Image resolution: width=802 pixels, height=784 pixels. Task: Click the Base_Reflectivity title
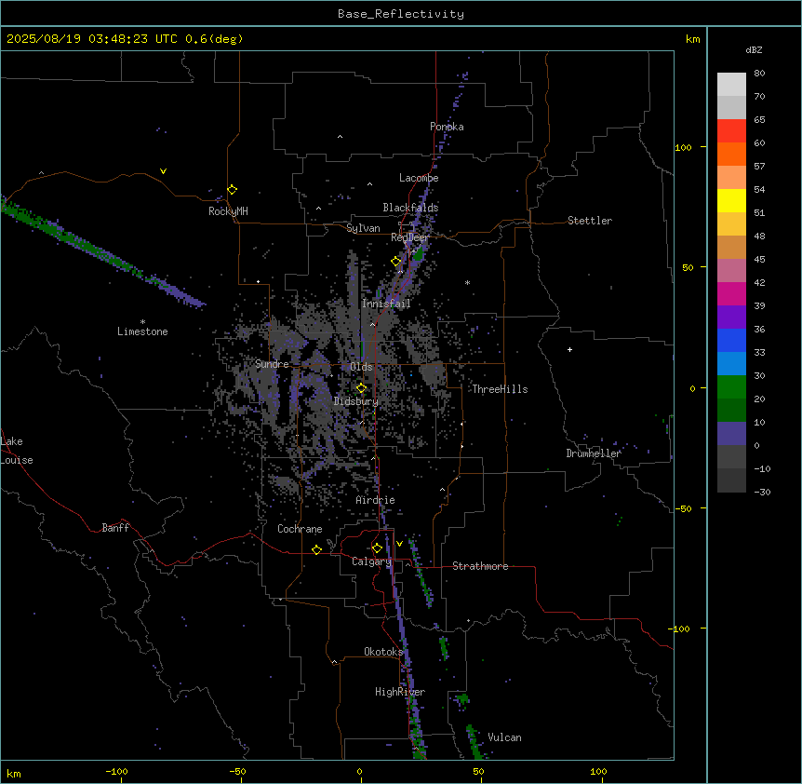(401, 14)
